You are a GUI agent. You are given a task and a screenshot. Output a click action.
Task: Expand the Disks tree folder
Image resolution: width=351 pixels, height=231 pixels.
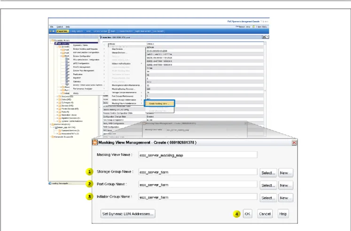(x=57, y=100)
